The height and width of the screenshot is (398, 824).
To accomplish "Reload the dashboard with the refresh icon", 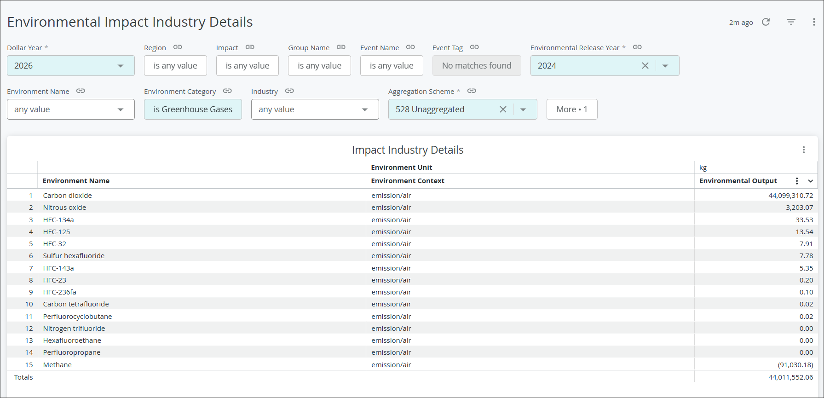I will pyautogui.click(x=766, y=22).
